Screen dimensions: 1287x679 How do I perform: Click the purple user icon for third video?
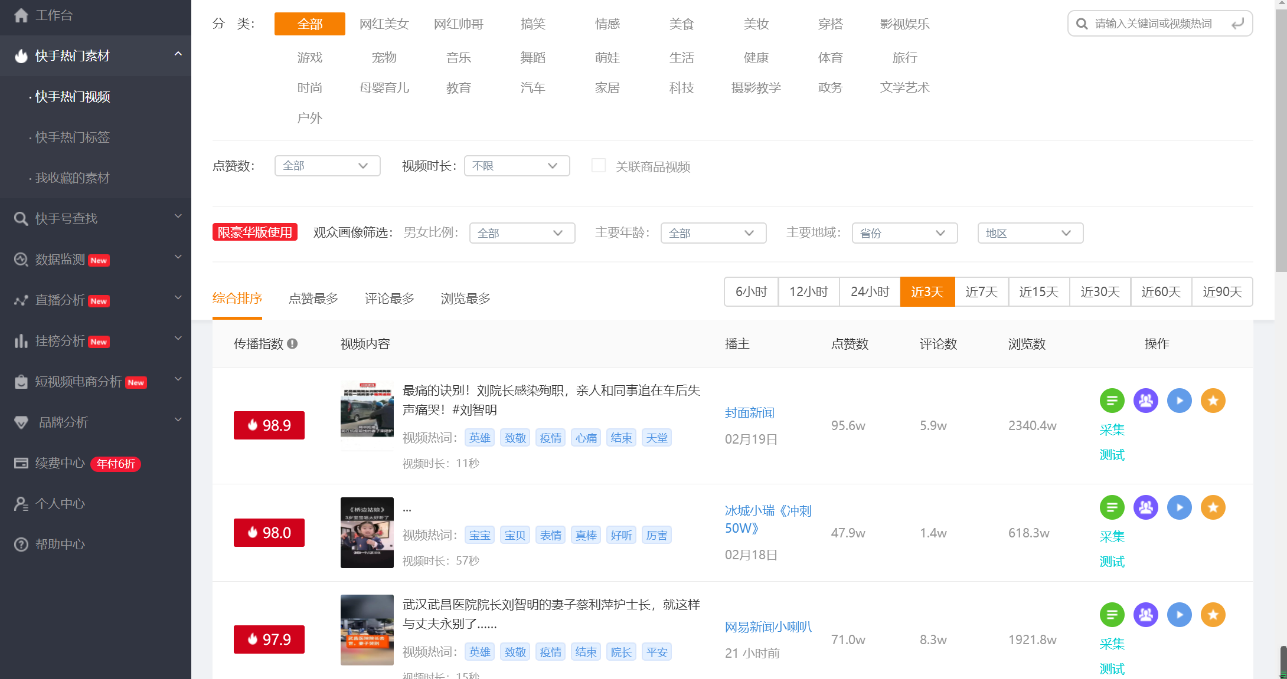tap(1146, 614)
